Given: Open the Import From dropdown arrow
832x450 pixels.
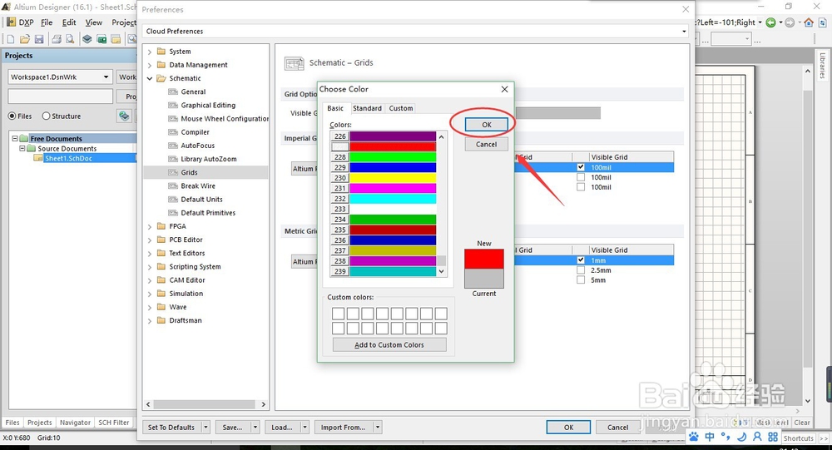Looking at the screenshot, I should (x=377, y=428).
